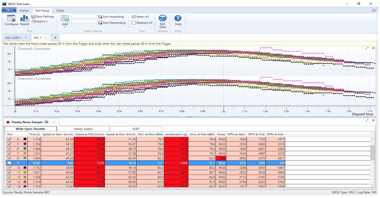Close the R41 1 tab
The height and width of the screenshot is (198, 380).
click(45, 38)
